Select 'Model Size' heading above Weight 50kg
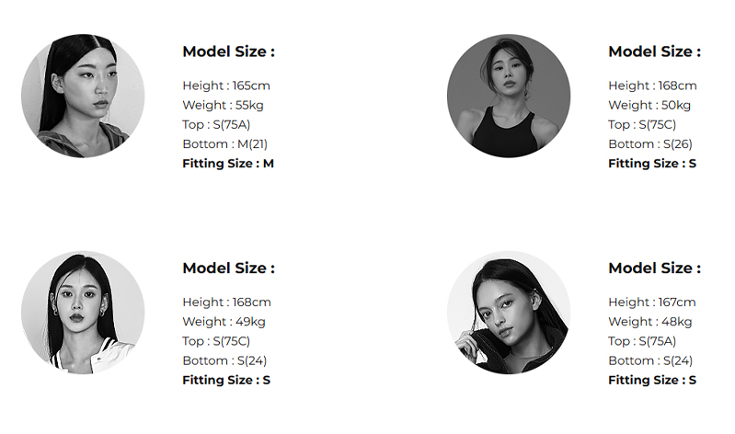Viewport: 735px width, 434px height. coord(654,51)
